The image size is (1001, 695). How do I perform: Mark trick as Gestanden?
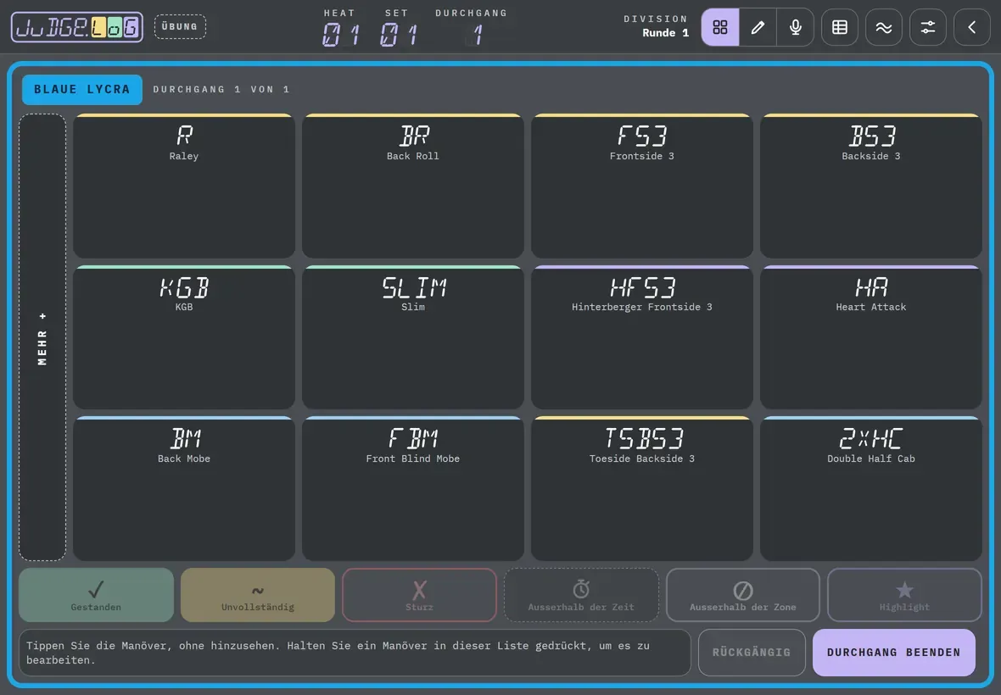(x=96, y=595)
